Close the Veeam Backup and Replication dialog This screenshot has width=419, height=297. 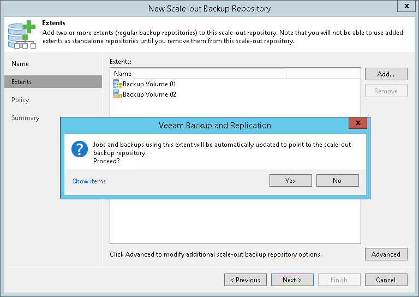pyautogui.click(x=357, y=123)
